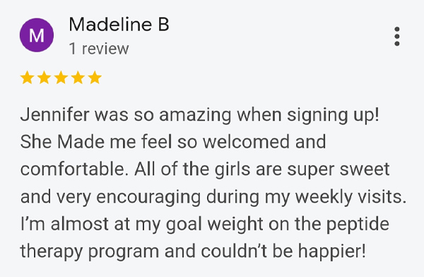This screenshot has width=424, height=277.
Task: Click the word "peptide" in the review
Action: coord(358,225)
